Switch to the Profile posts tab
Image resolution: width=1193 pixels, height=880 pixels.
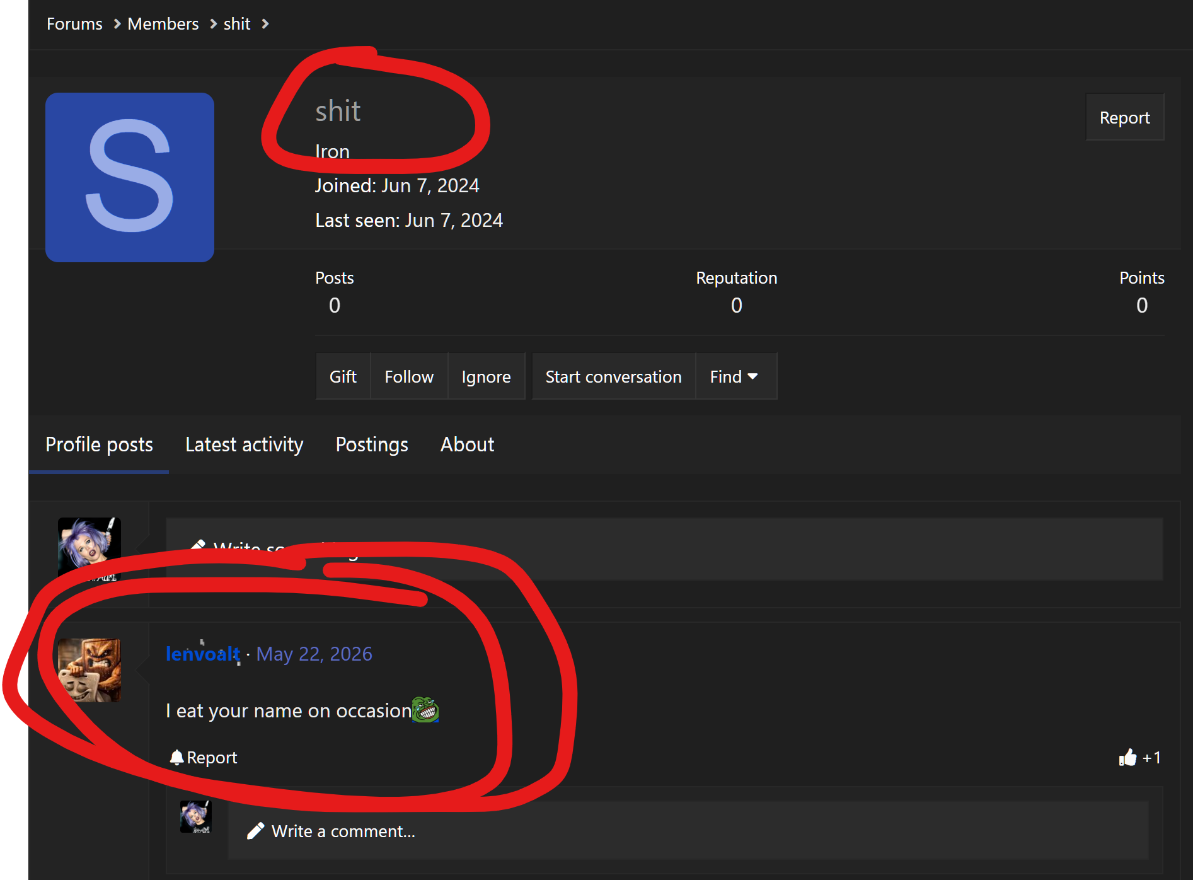(99, 444)
